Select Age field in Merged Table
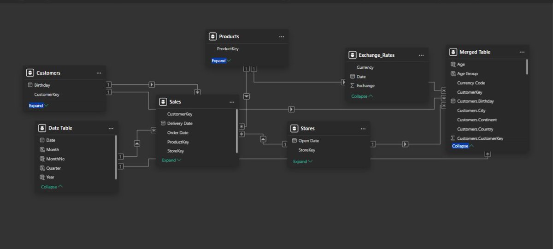This screenshot has height=249, width=553. pos(461,65)
